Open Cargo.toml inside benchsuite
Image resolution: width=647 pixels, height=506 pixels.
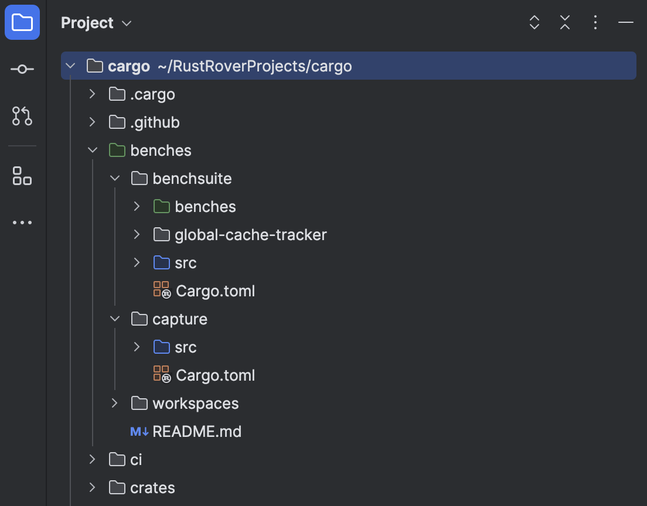(215, 290)
